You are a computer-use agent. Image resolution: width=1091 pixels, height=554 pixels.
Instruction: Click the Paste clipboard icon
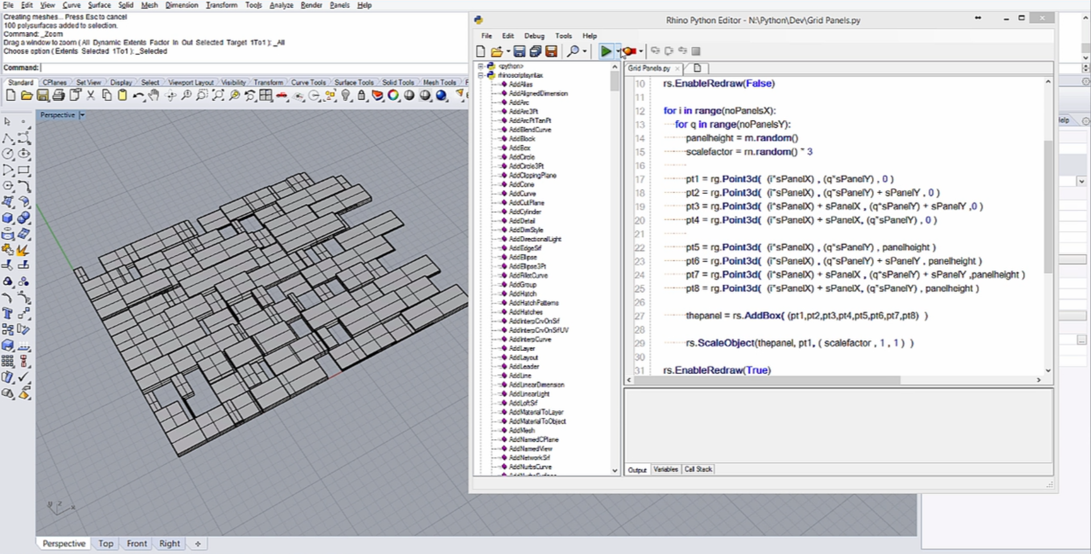click(122, 96)
